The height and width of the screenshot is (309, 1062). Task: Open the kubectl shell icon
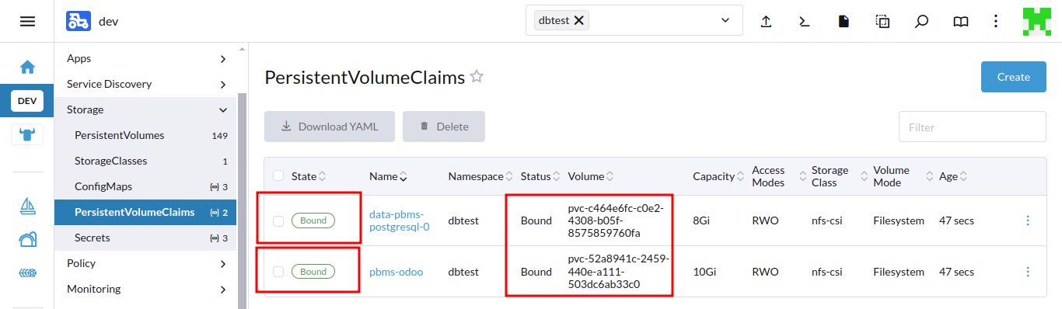coord(805,21)
